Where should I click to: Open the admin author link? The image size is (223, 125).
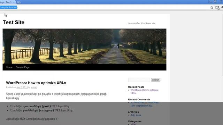click(34, 87)
